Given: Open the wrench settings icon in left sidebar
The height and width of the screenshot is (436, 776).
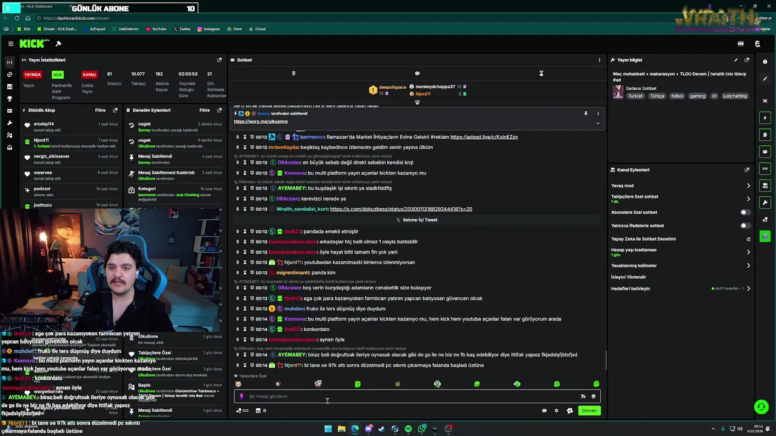Looking at the screenshot, I should coord(9,123).
